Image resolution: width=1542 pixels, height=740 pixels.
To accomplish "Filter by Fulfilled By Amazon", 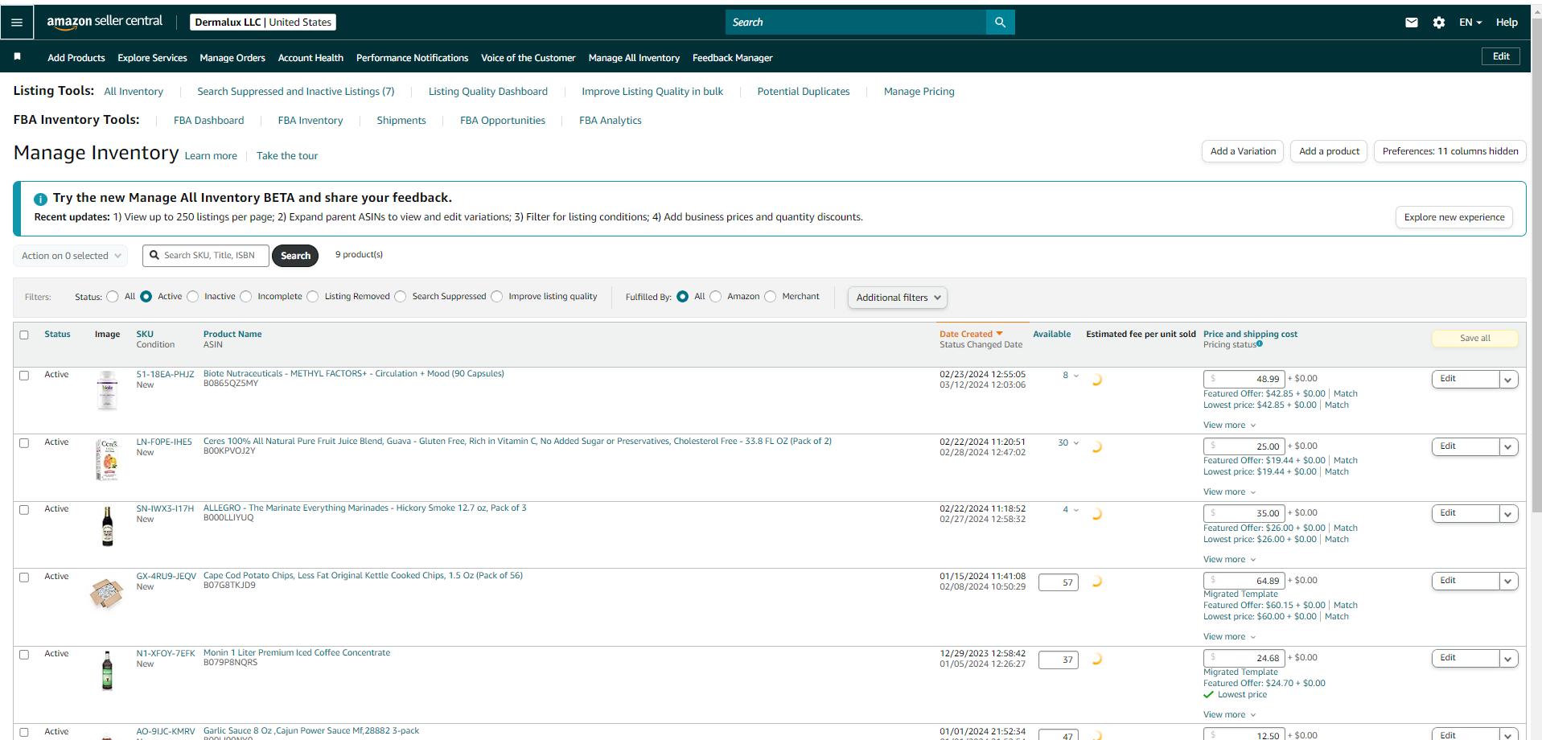I will 716,297.
